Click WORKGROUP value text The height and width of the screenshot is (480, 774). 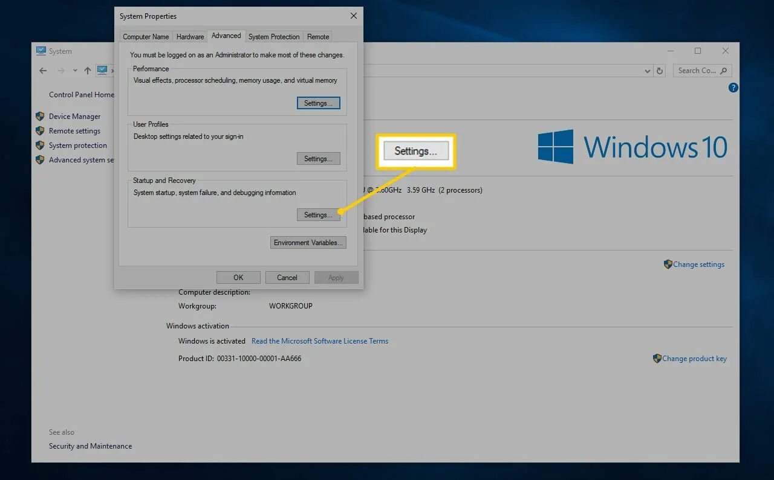click(291, 306)
